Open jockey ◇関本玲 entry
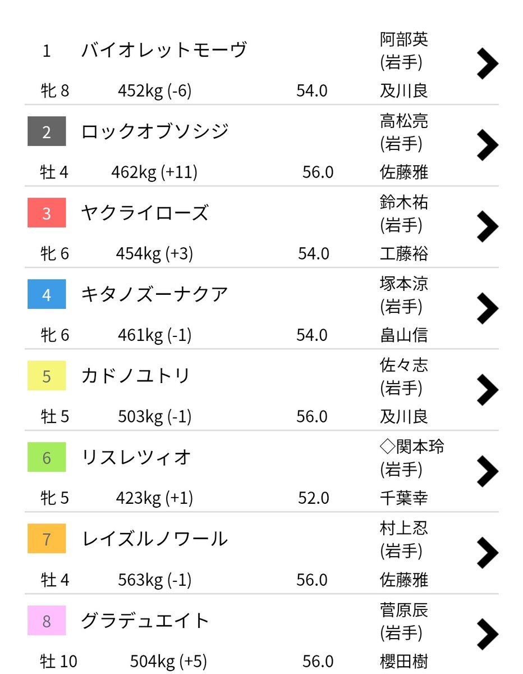Image resolution: width=523 pixels, height=674 pixels. 412,446
